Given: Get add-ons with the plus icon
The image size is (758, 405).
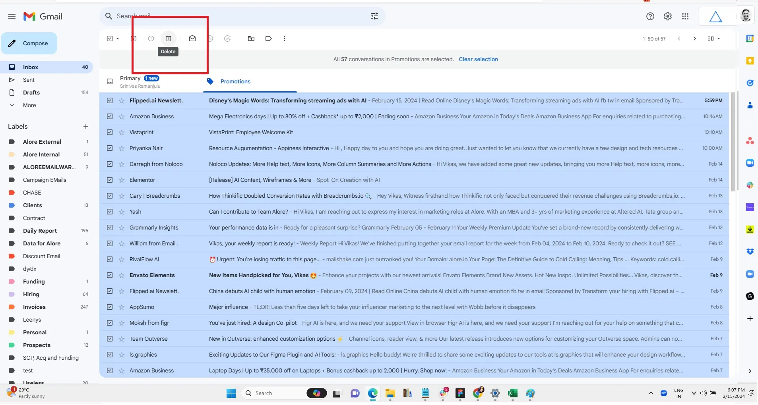Looking at the screenshot, I should point(750,318).
